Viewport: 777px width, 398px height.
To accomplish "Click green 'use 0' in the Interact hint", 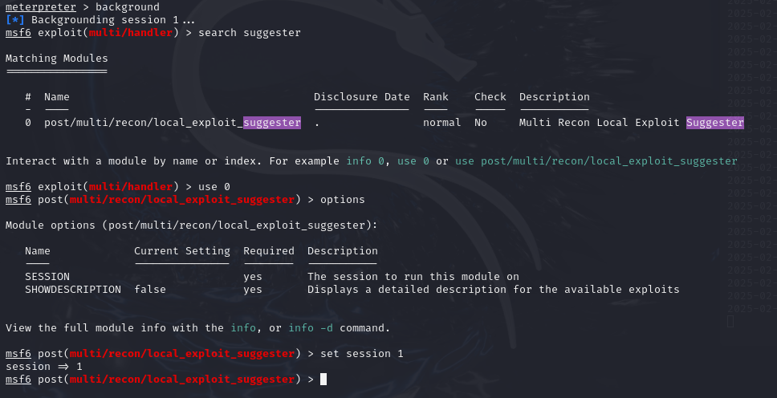I will [413, 161].
